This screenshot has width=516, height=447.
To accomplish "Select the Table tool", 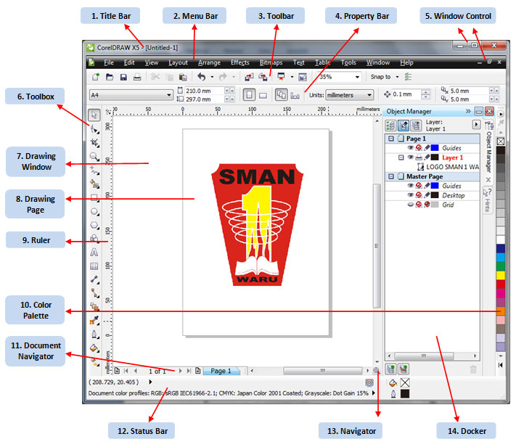I will (x=94, y=266).
